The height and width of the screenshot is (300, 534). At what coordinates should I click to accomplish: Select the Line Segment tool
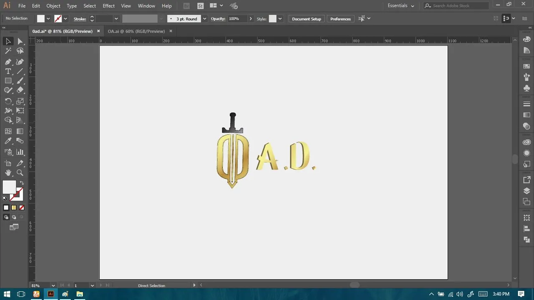point(20,71)
